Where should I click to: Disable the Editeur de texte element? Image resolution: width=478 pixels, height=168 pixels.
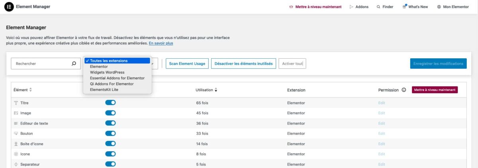(x=110, y=123)
